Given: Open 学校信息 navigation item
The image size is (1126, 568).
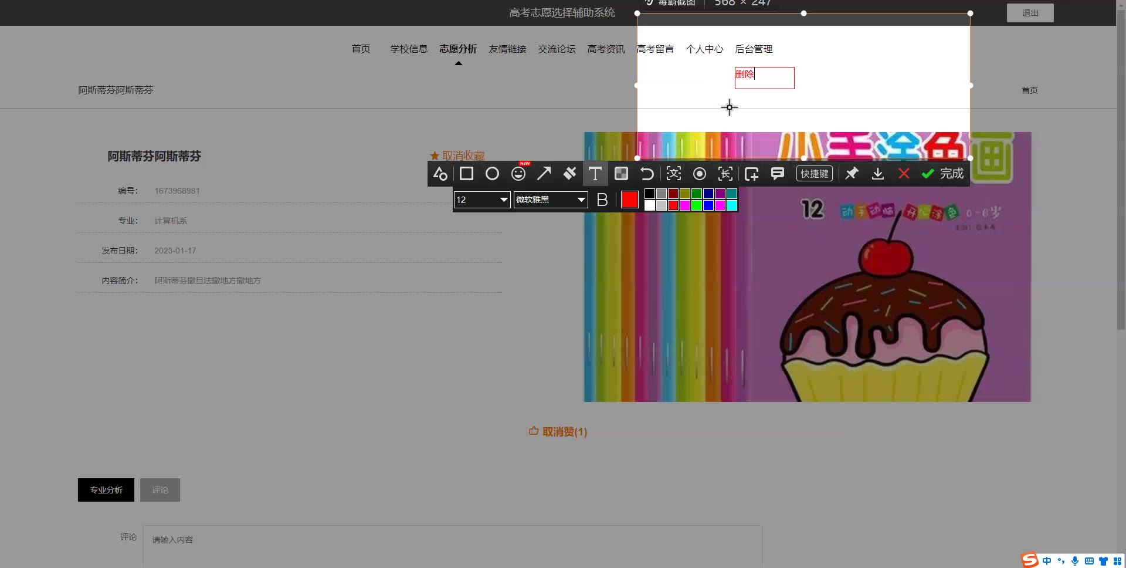Looking at the screenshot, I should coord(409,49).
